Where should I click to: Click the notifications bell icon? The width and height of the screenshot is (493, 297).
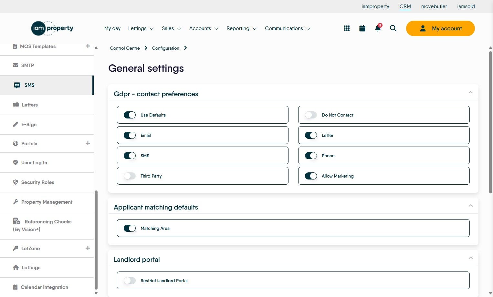377,28
